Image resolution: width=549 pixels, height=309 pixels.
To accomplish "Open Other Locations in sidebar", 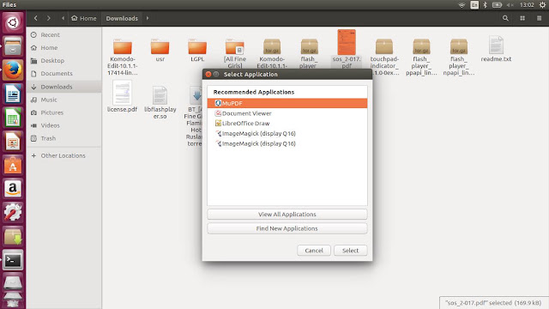I will [x=64, y=155].
